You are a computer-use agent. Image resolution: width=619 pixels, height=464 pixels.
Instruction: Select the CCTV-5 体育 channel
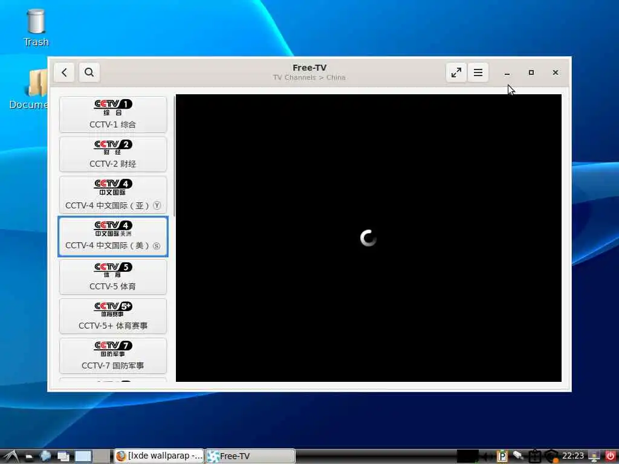pos(113,277)
